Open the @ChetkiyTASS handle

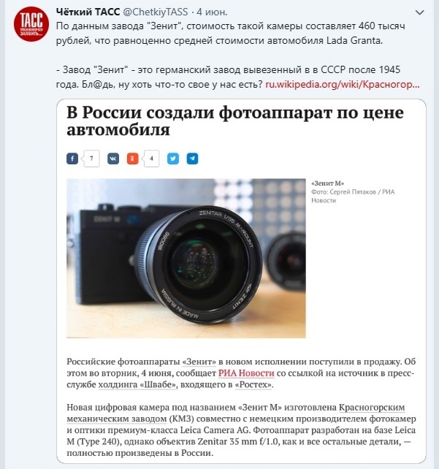[156, 12]
